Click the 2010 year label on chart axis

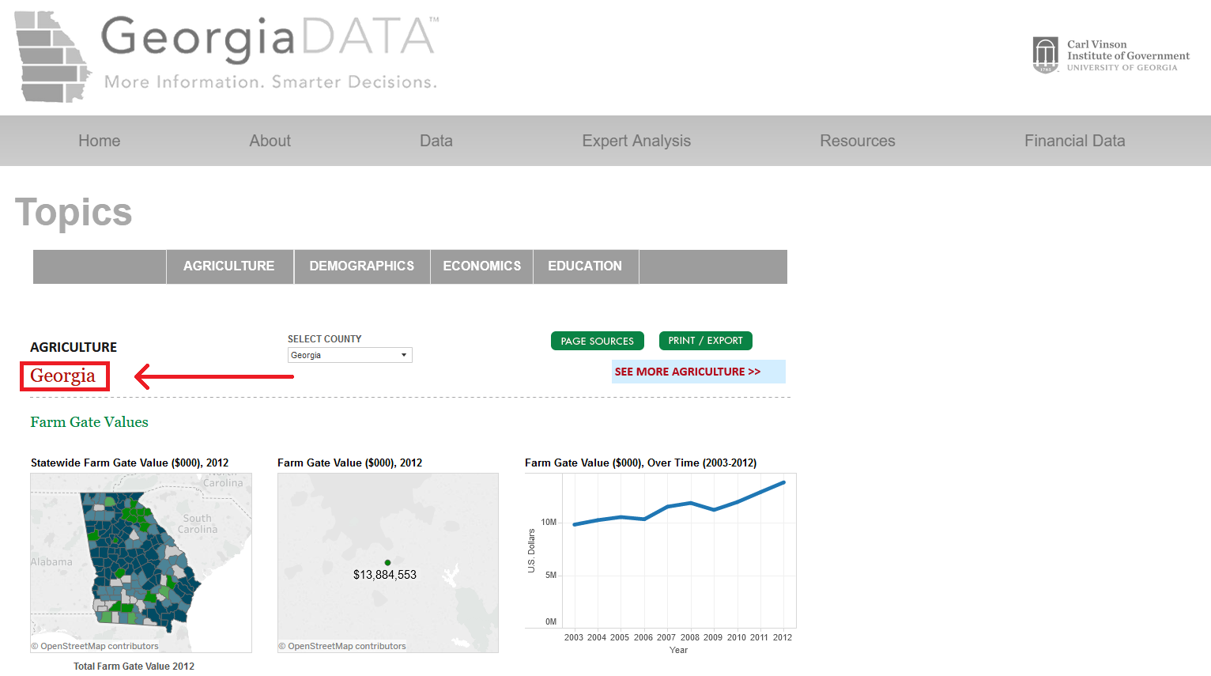pos(737,637)
